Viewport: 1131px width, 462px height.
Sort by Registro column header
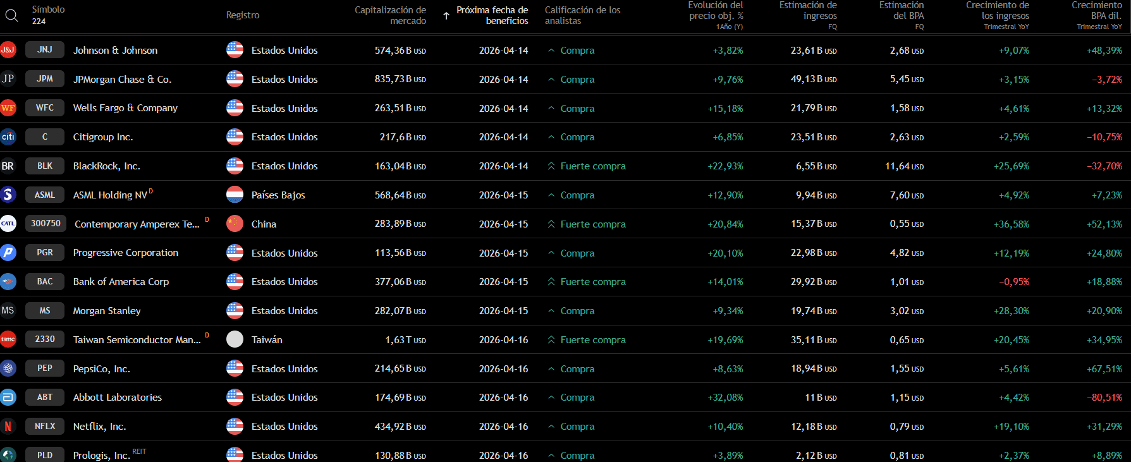click(243, 15)
